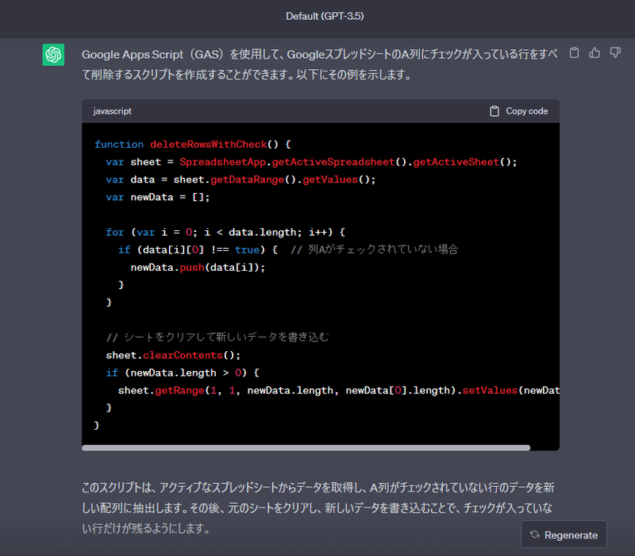
Task: Click the 'if (newData.length > 0)' line
Action: (183, 373)
